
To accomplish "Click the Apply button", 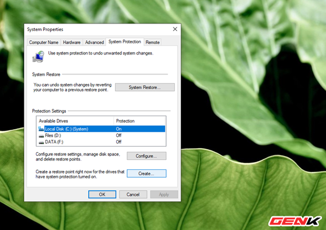I will tap(164, 194).
